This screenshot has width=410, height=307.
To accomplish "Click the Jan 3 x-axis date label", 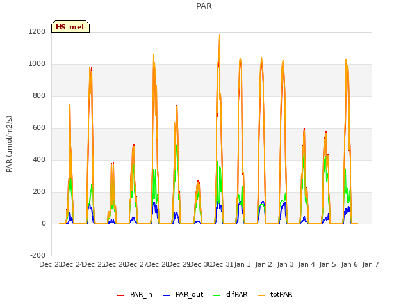I will tap(285, 264).
